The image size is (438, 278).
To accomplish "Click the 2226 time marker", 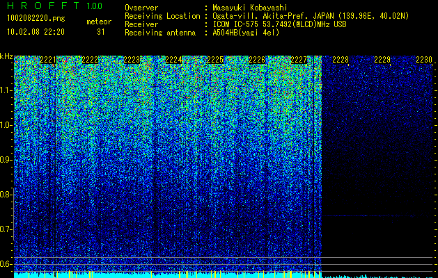I will (x=257, y=60).
